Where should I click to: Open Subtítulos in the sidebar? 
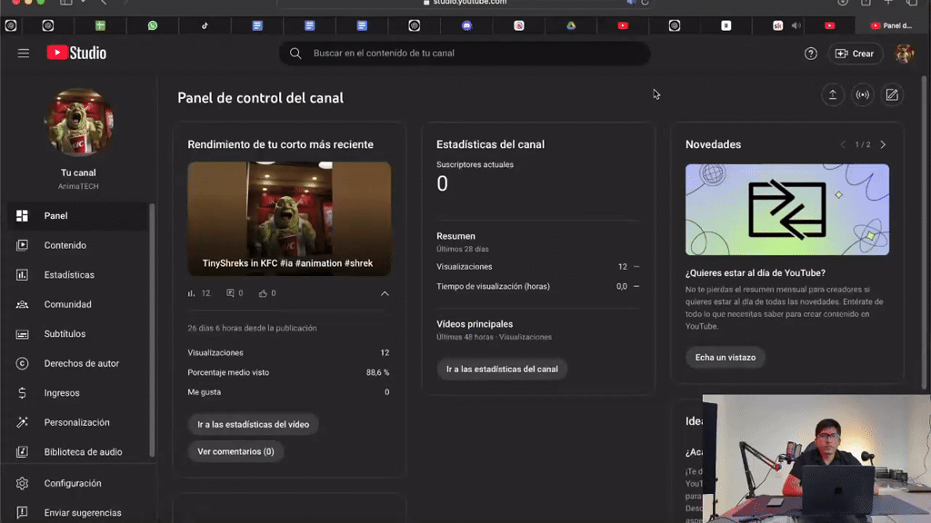[x=77, y=334]
